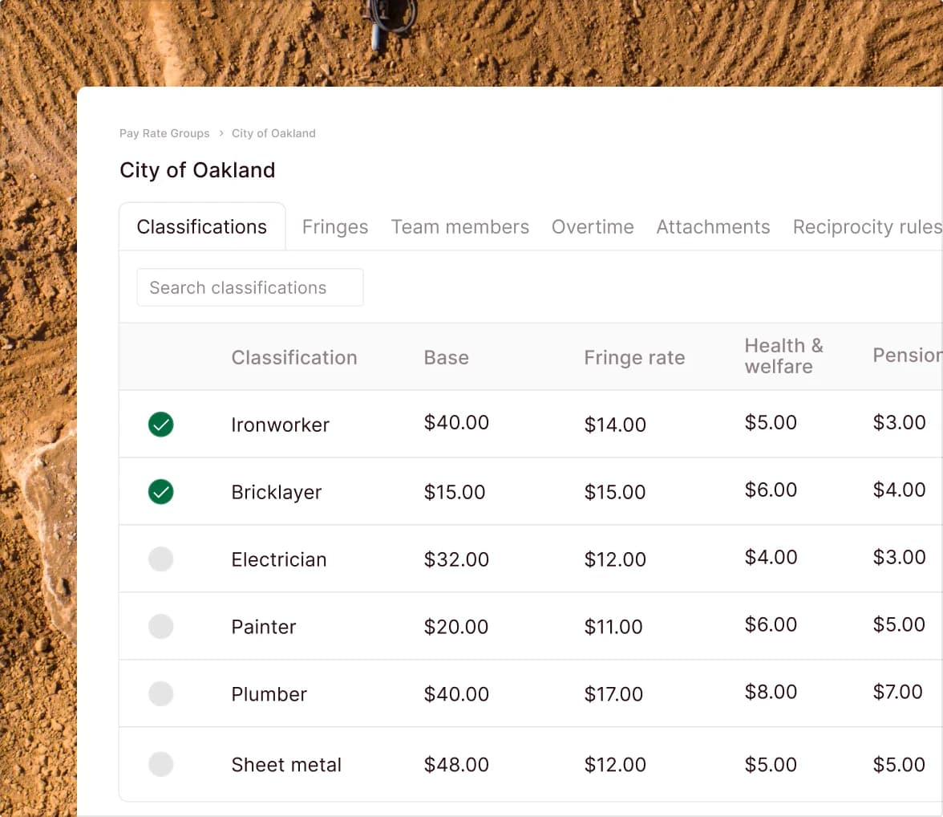Viewport: 943px width, 817px height.
Task: Click Plumber pension value $7.00
Action: (898, 693)
